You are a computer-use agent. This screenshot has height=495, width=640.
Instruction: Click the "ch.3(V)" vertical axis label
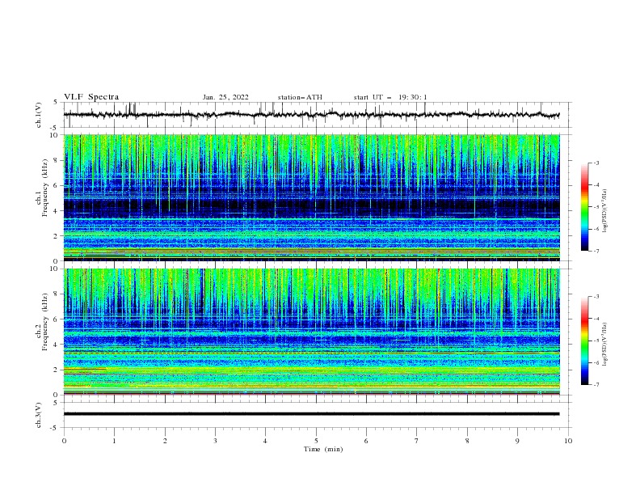[39, 415]
